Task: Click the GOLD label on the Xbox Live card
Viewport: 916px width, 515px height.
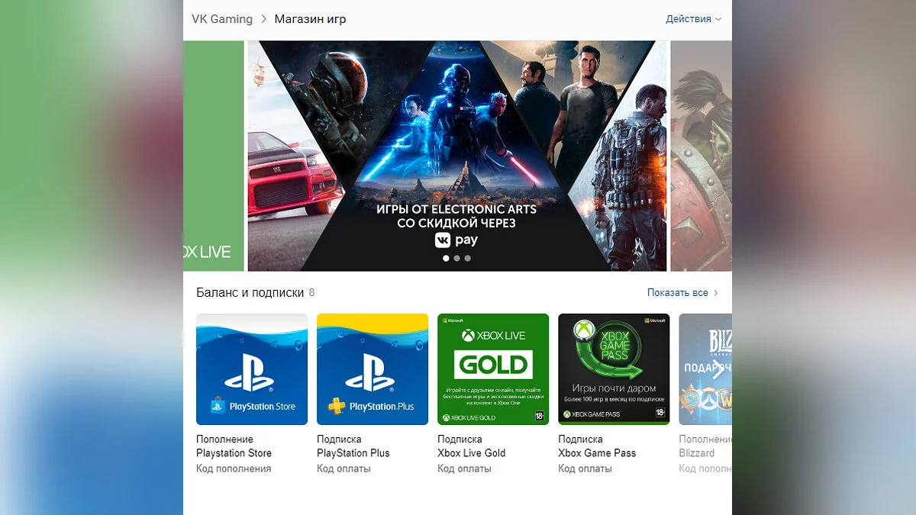Action: tap(493, 365)
